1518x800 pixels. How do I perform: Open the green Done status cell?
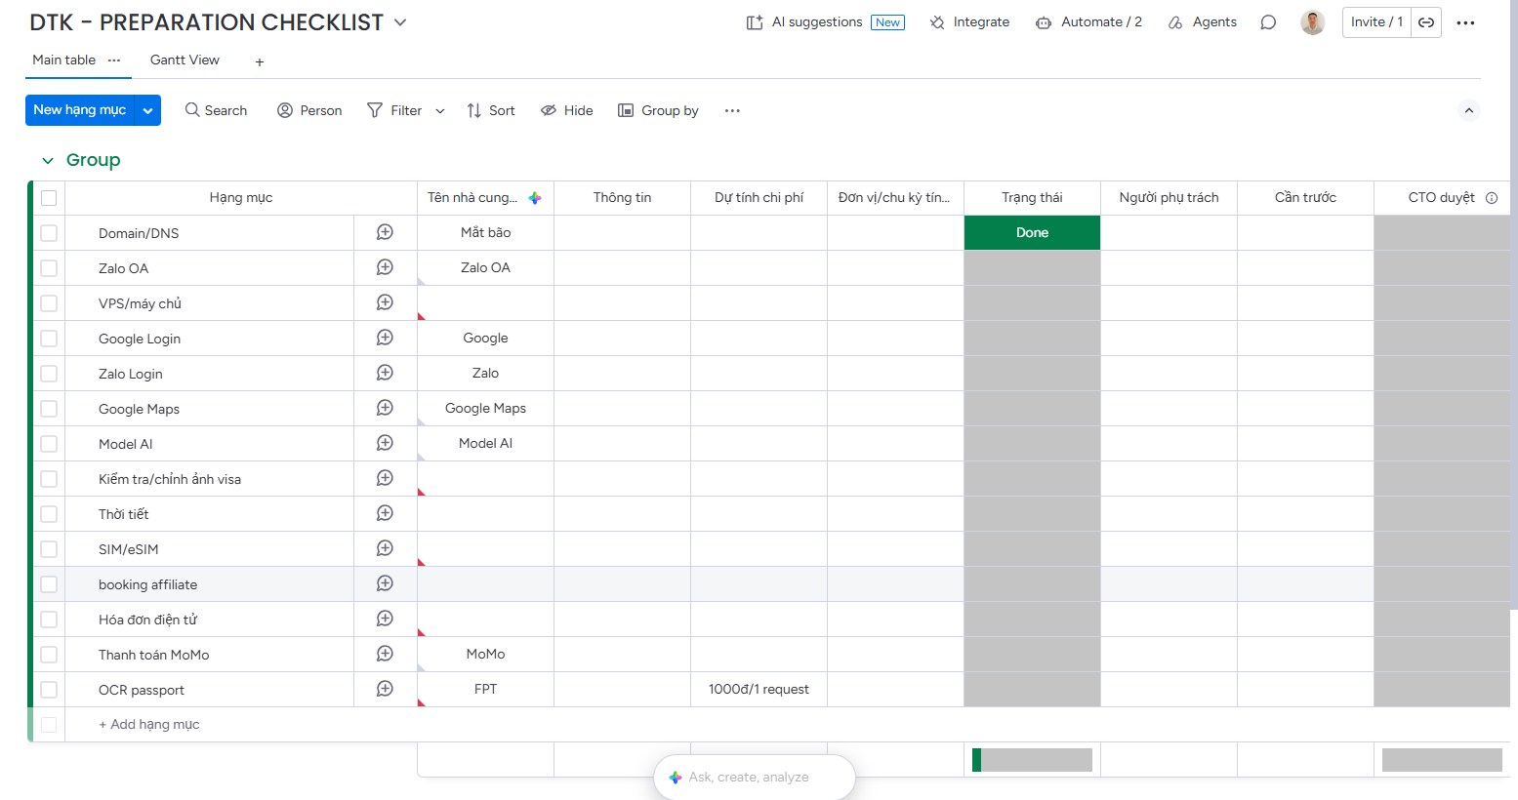coord(1032,233)
